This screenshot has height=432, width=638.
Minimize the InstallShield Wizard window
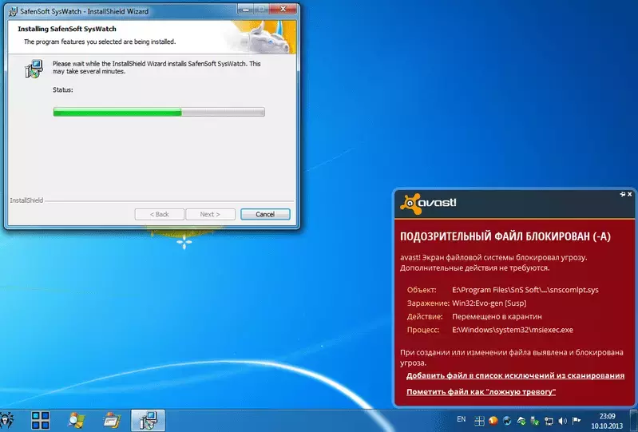pos(244,9)
